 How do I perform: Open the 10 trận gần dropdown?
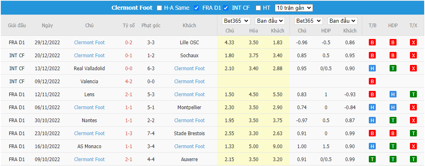pyautogui.click(x=294, y=8)
